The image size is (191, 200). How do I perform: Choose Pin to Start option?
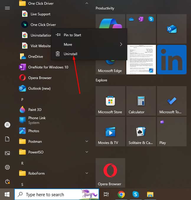tap(72, 35)
